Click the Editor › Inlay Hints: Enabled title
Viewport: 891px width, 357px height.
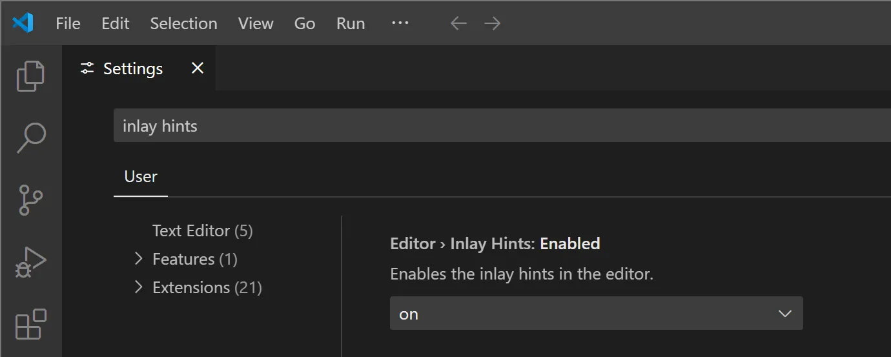pyautogui.click(x=495, y=243)
